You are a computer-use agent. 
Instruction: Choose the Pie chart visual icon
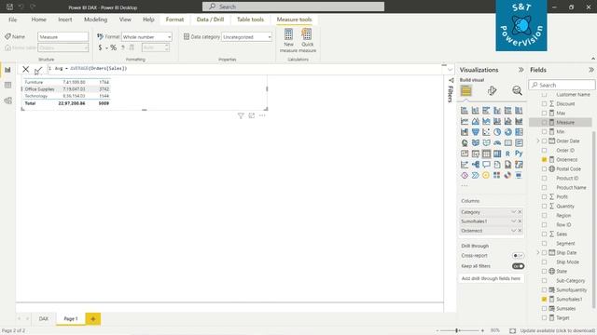(x=497, y=132)
